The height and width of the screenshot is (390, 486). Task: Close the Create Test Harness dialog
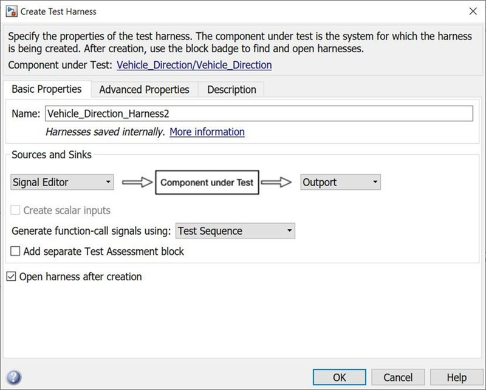click(x=473, y=12)
